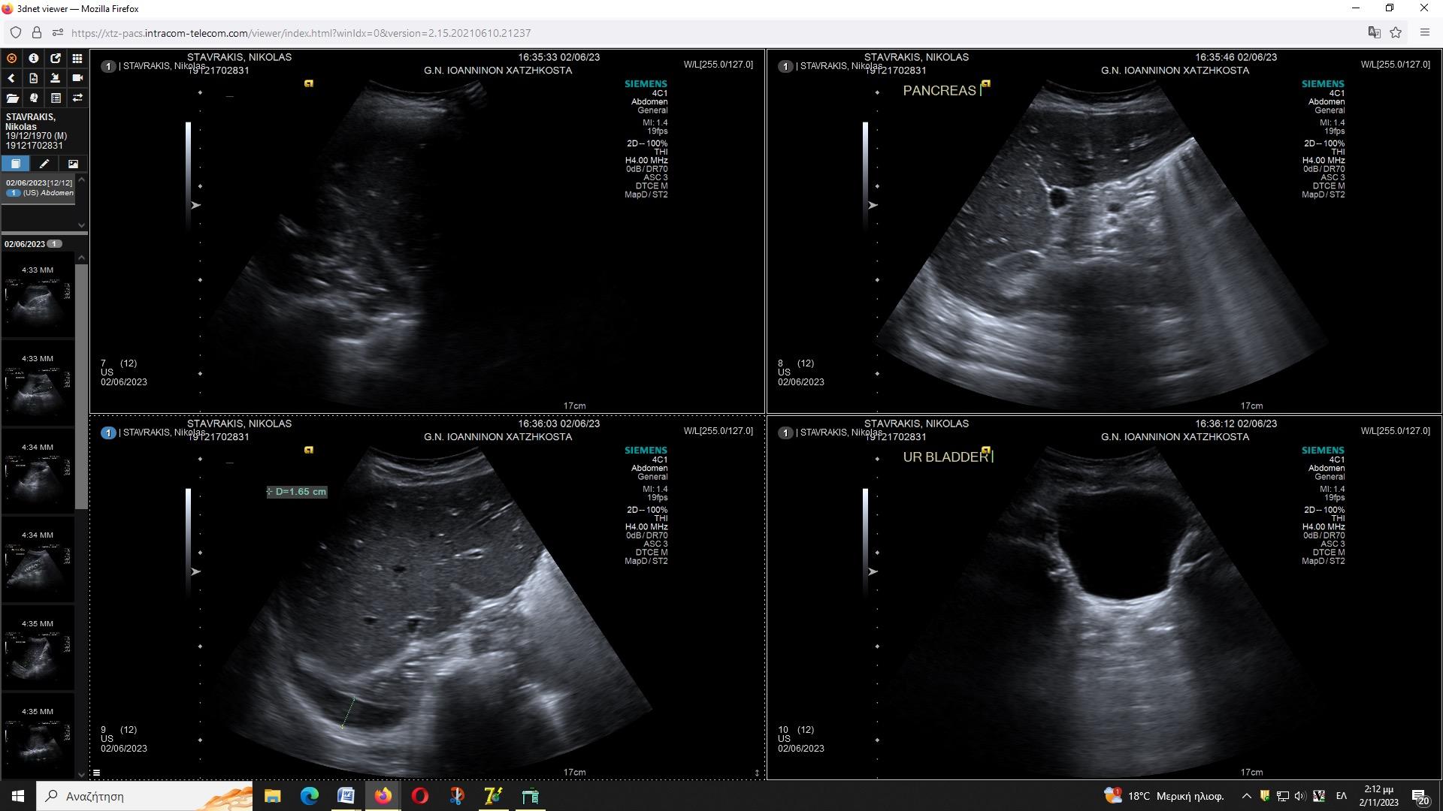Click thumbnail strip scroll down arrow
This screenshot has width=1443, height=811.
coord(81,774)
